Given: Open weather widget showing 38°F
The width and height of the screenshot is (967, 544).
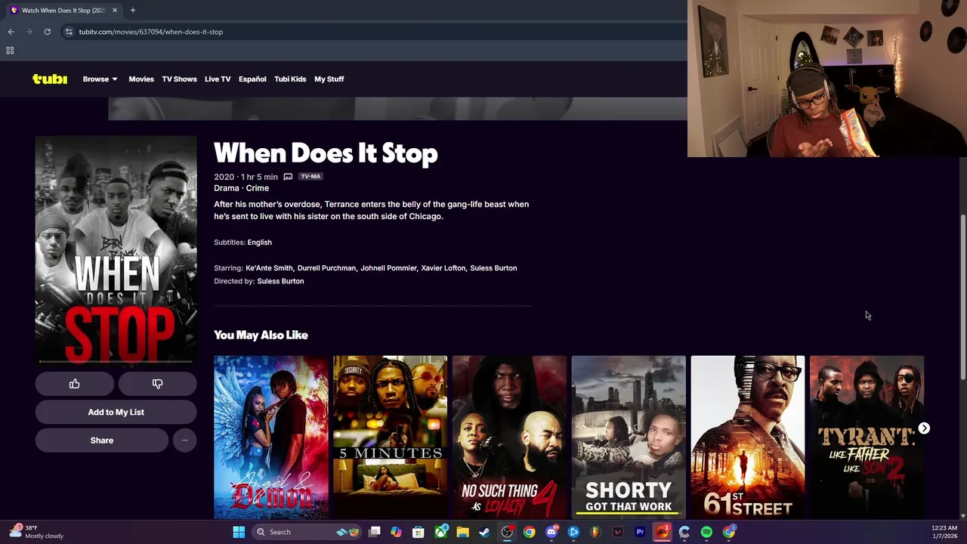Looking at the screenshot, I should tap(36, 532).
